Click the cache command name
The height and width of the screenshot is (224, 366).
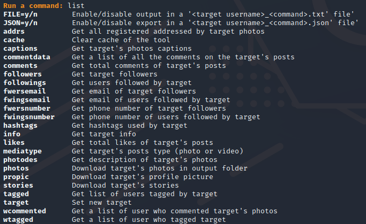[x=14, y=40]
